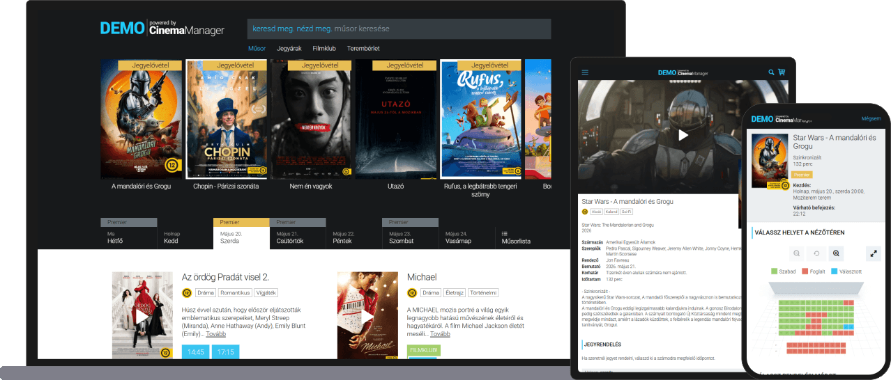Click Mégsem on the phone header

point(871,119)
